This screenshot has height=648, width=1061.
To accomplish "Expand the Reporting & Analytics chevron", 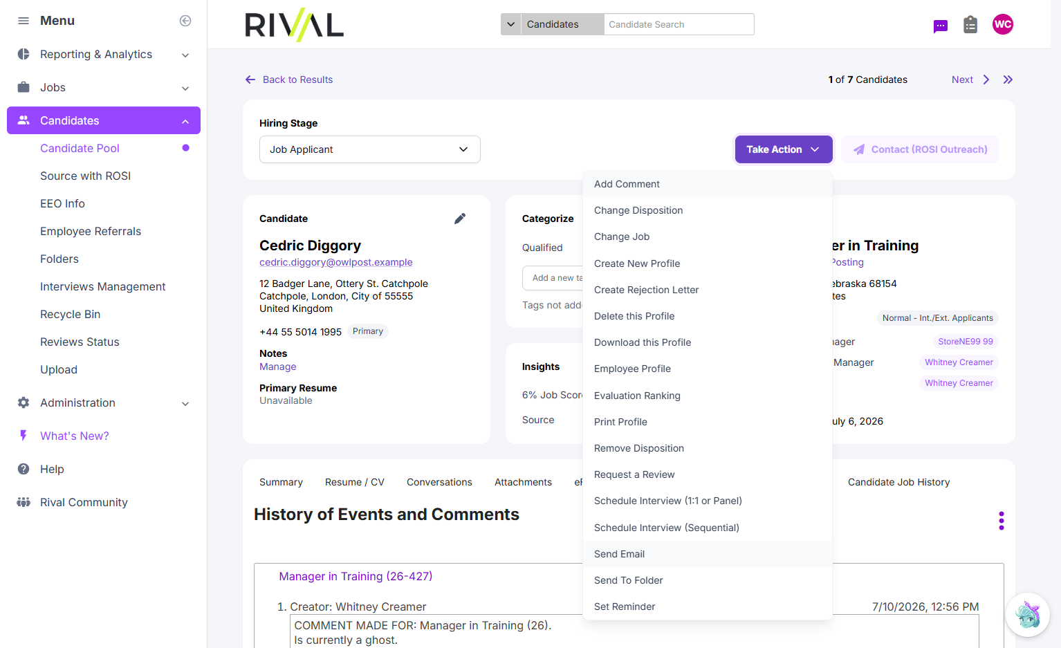I will pyautogui.click(x=185, y=55).
